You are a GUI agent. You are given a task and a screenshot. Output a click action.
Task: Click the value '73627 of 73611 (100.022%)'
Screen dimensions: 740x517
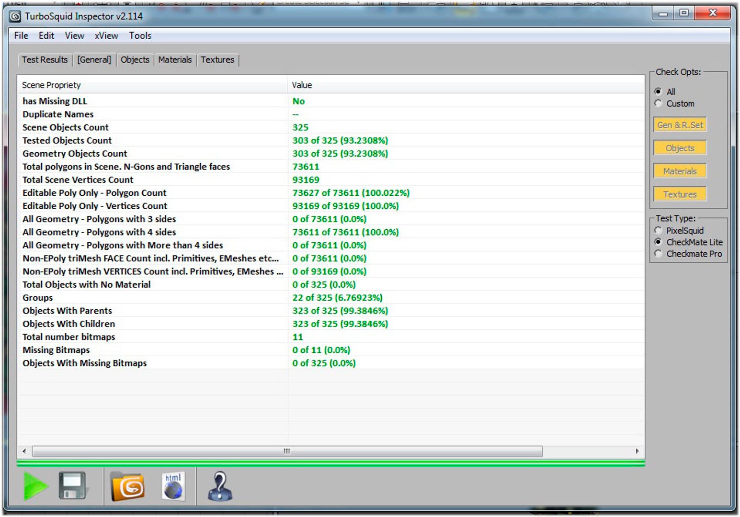point(351,192)
